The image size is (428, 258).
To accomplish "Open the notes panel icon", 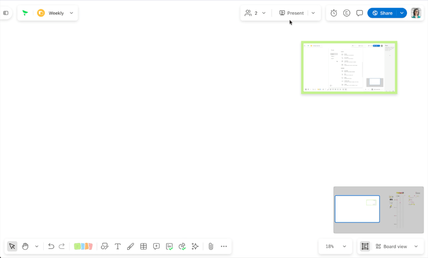I will pyautogui.click(x=347, y=13).
